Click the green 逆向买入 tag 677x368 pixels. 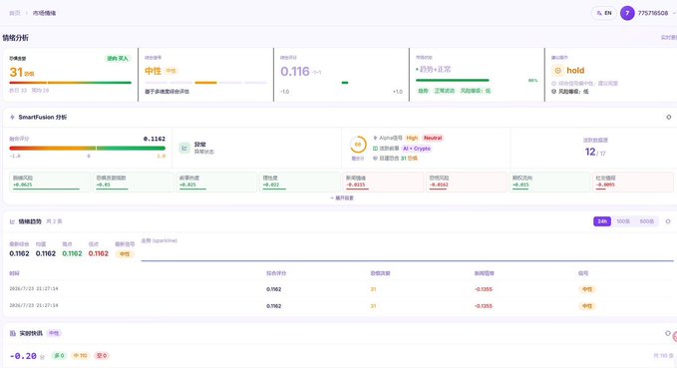[x=118, y=58]
